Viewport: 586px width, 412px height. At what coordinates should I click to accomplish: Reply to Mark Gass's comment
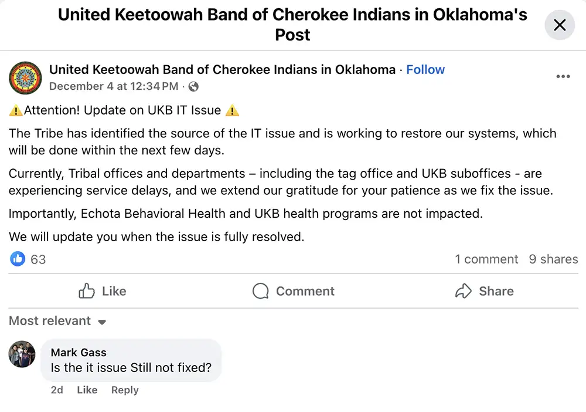click(x=124, y=390)
